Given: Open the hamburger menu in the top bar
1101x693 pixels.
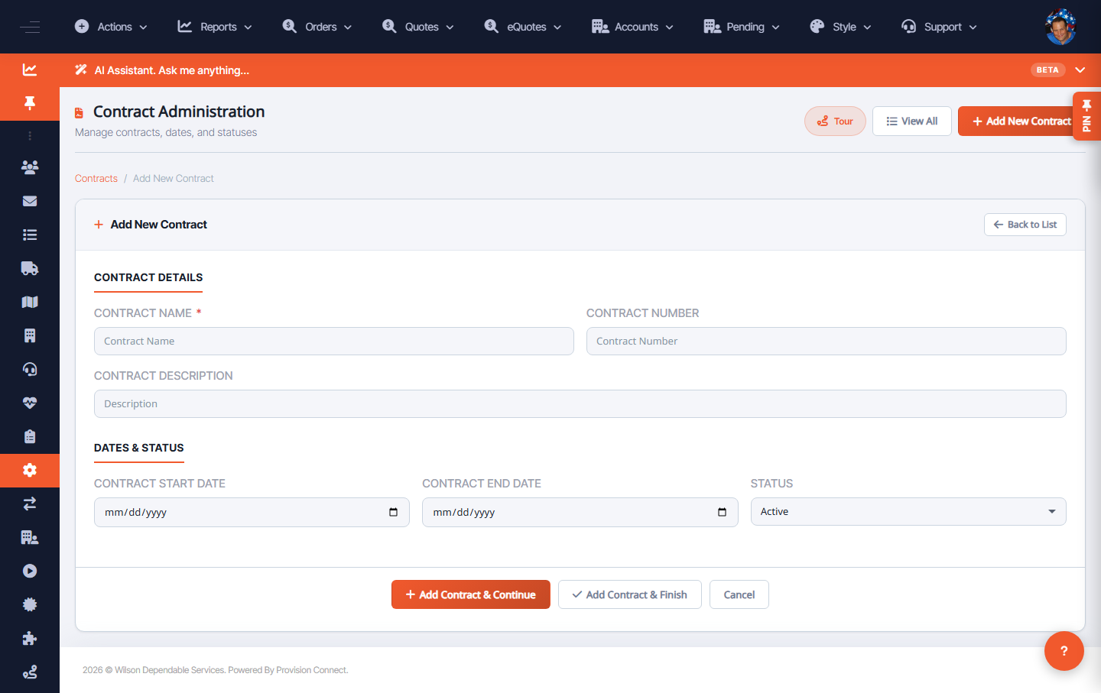Looking at the screenshot, I should (30, 27).
